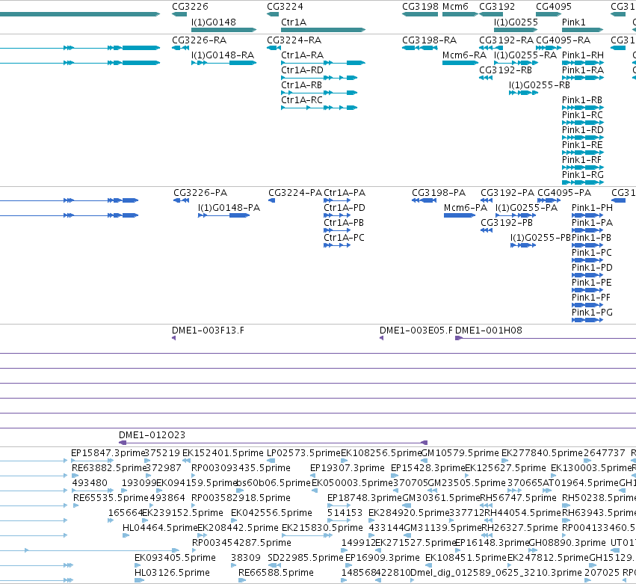Select the l(1)G0255-PB protein label
Image resolution: width=636 pixels, height=584 pixels.
[x=540, y=238]
